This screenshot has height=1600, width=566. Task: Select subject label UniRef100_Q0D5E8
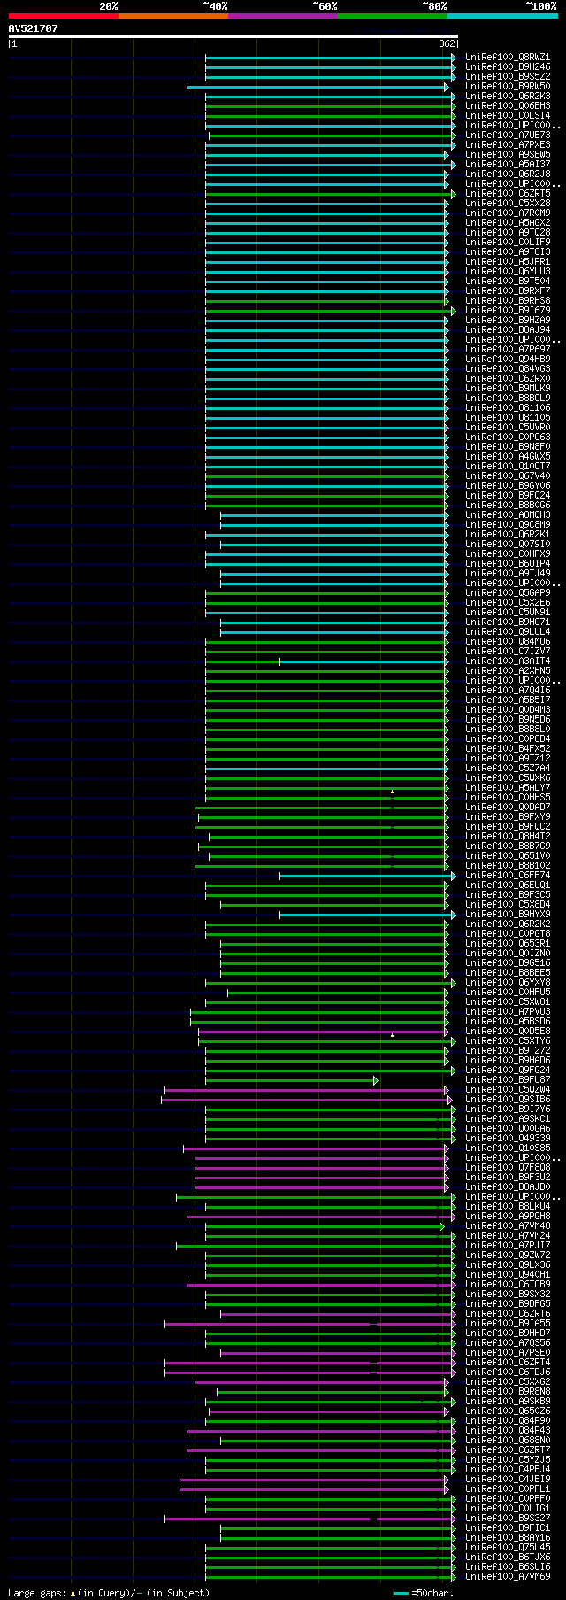[508, 1031]
